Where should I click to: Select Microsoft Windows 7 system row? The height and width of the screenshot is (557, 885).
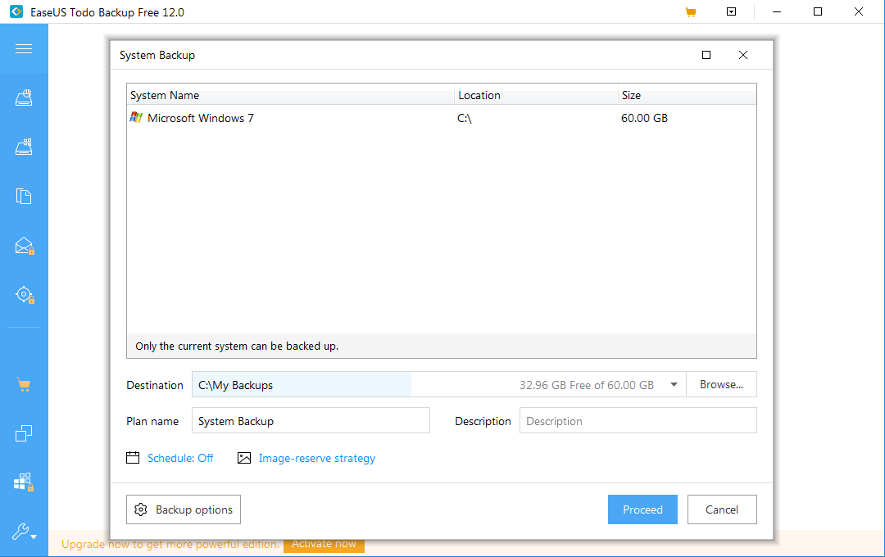pyautogui.click(x=201, y=118)
